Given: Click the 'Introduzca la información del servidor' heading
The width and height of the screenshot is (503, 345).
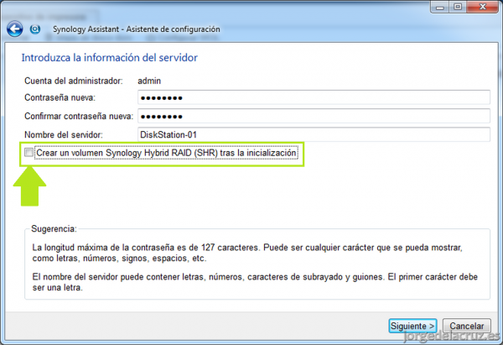Looking at the screenshot, I should (109, 58).
